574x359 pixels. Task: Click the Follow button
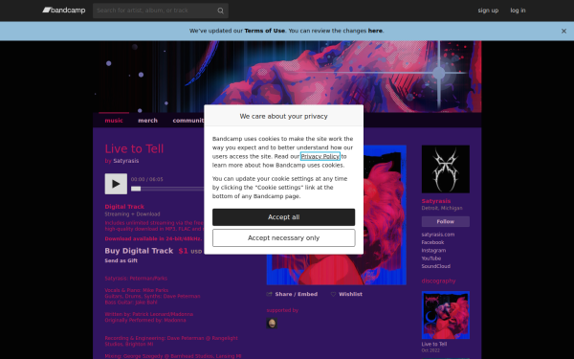(446, 222)
